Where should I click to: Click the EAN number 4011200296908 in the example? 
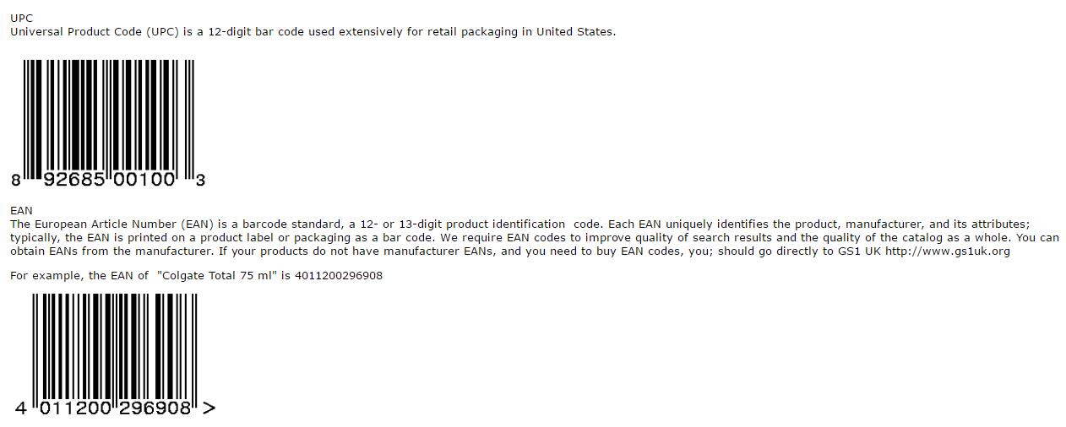[x=338, y=276]
